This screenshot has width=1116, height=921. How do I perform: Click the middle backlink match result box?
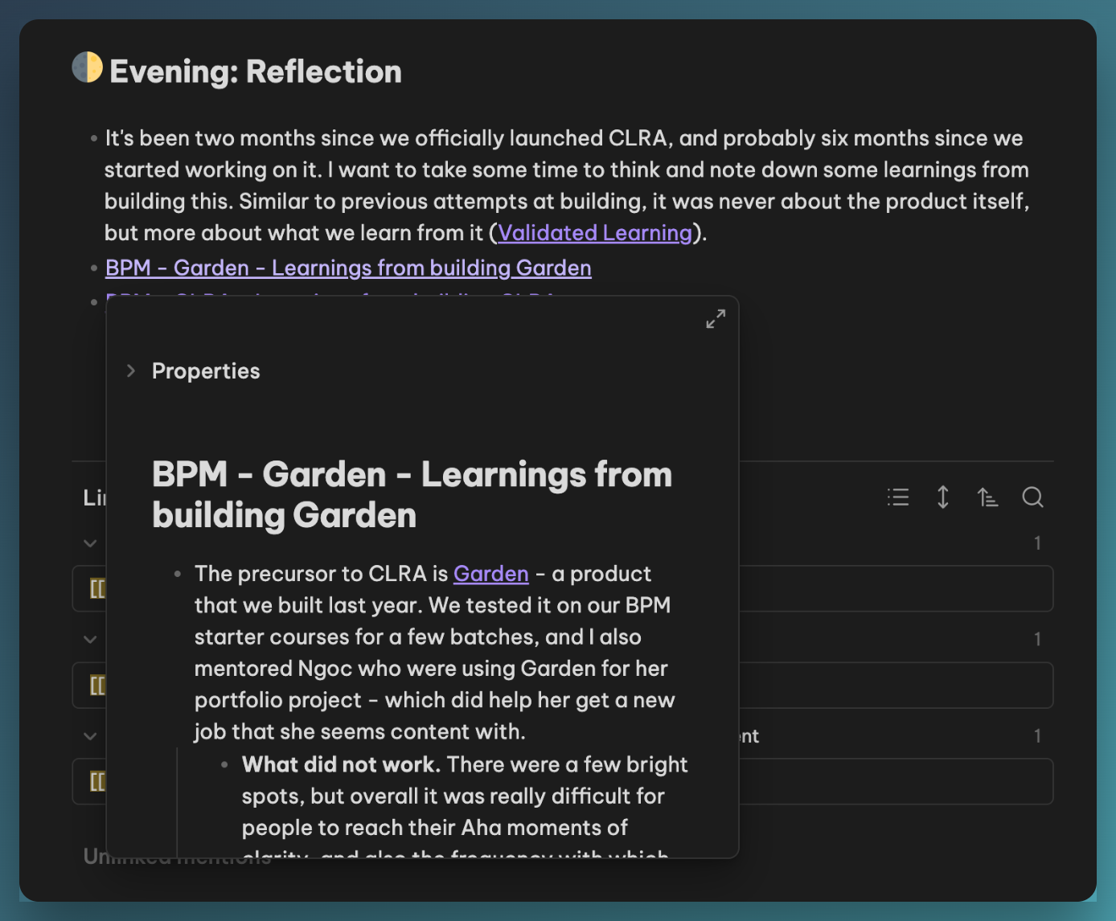click(x=896, y=686)
